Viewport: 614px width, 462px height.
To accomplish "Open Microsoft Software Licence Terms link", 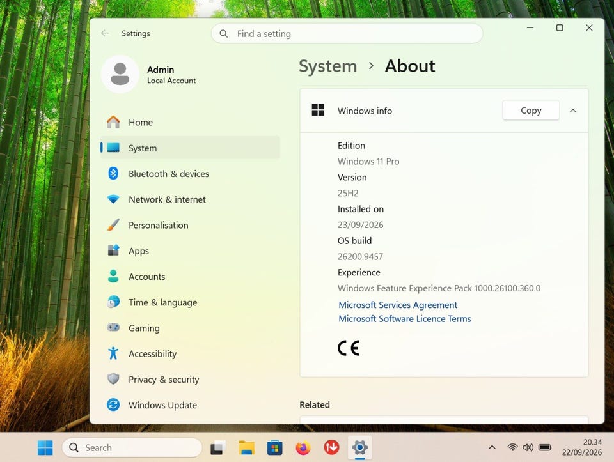I will pyautogui.click(x=404, y=318).
